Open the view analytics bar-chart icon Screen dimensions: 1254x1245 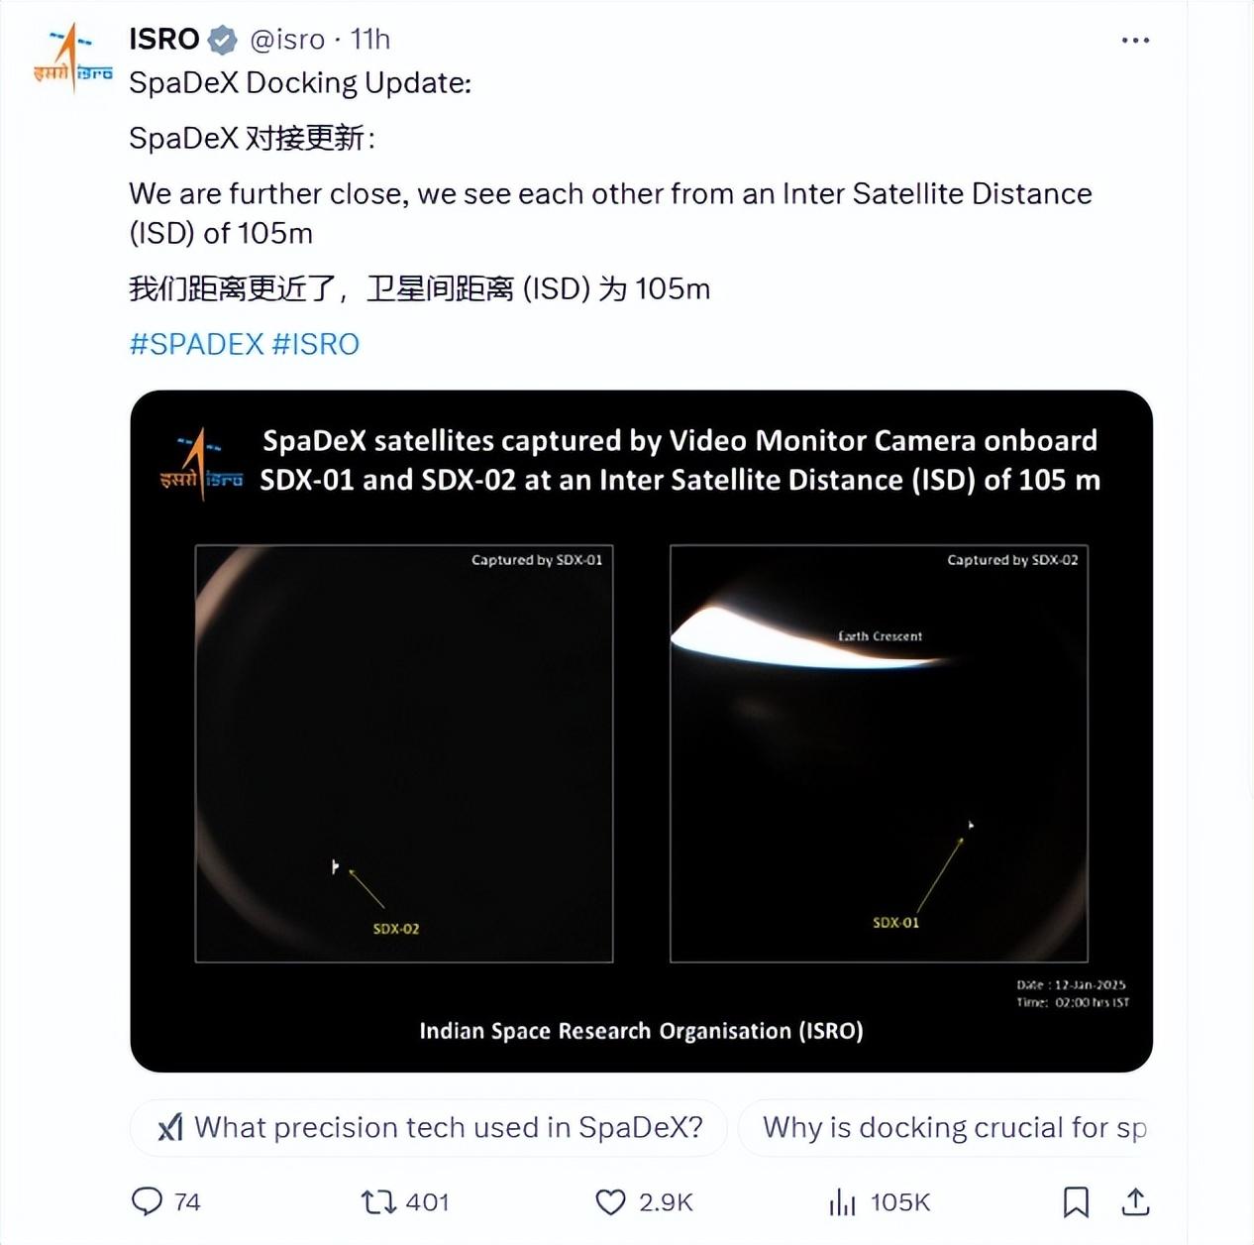842,1202
